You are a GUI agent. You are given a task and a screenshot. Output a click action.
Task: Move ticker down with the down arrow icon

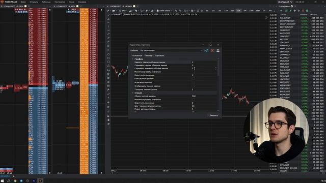(299, 11)
